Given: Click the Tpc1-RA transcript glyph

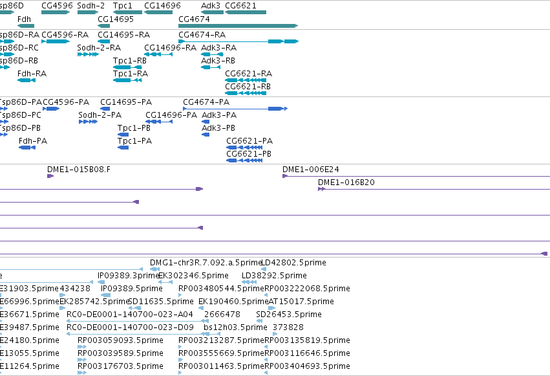Looking at the screenshot, I should coord(128,80).
